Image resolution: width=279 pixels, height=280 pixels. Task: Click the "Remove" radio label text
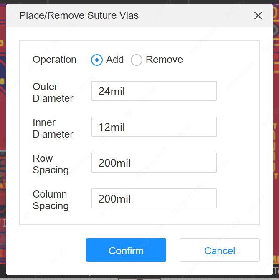pos(164,60)
